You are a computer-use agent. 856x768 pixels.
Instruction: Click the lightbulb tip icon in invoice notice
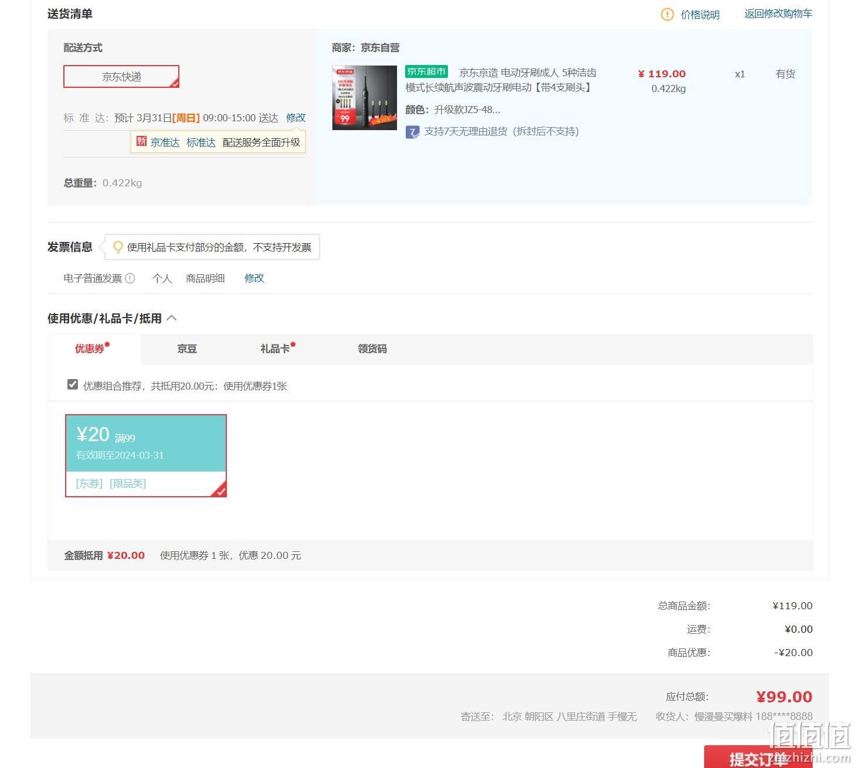pos(118,247)
